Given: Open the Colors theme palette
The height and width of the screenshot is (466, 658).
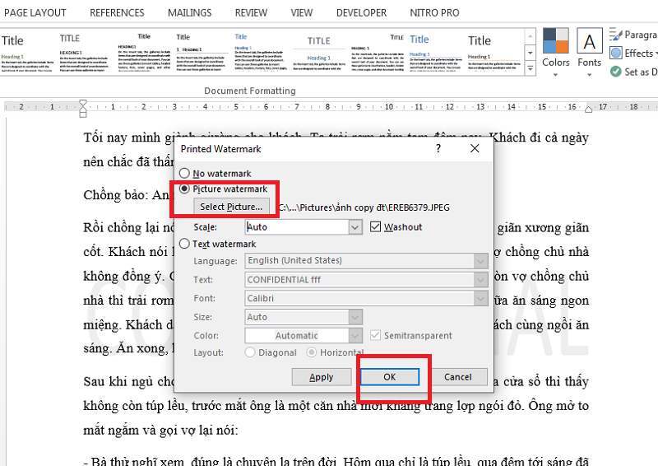Looking at the screenshot, I should 556,52.
